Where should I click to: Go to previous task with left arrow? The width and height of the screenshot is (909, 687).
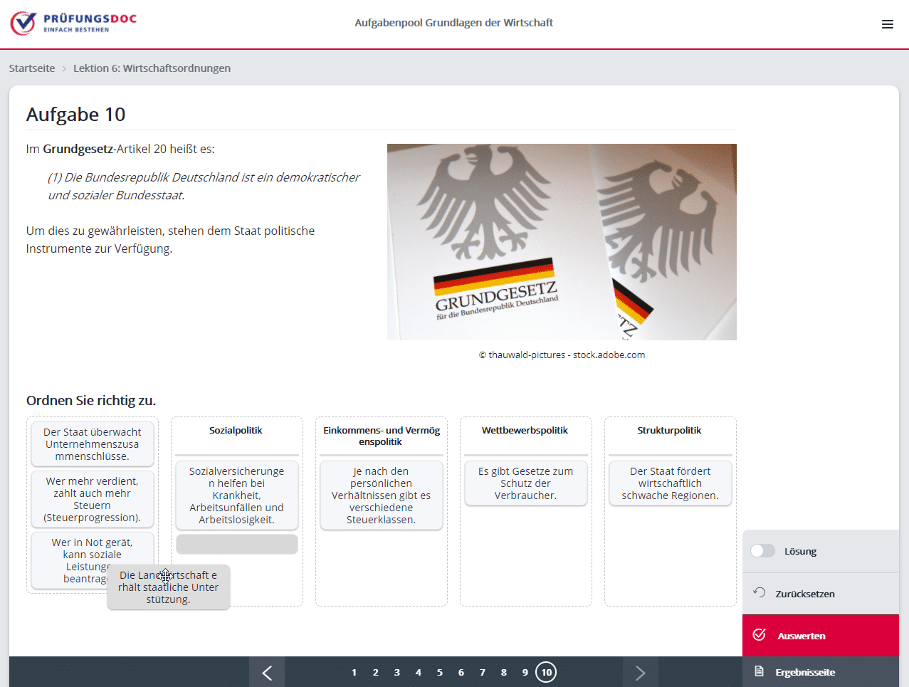(x=267, y=673)
